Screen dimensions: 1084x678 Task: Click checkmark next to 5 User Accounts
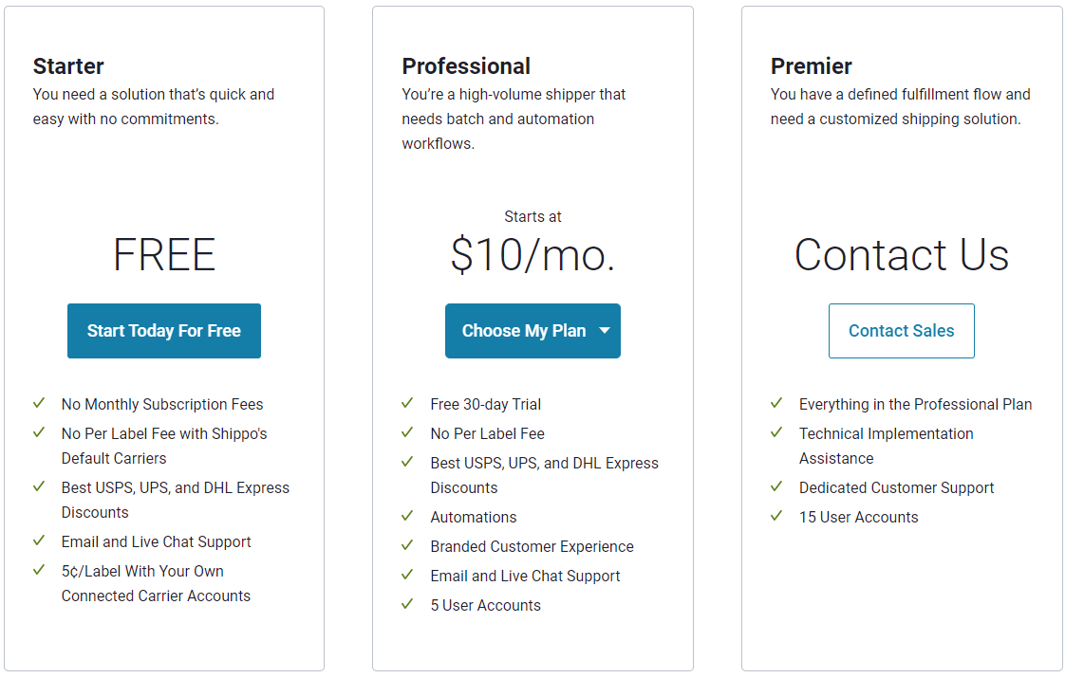408,604
